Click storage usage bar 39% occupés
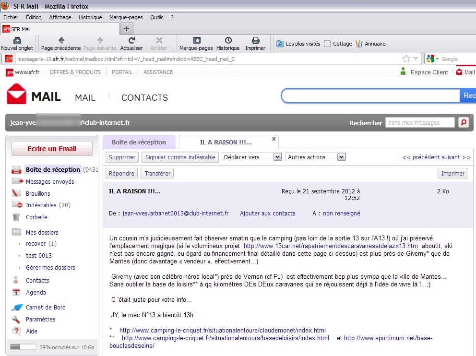476x356 pixels. [x=23, y=347]
